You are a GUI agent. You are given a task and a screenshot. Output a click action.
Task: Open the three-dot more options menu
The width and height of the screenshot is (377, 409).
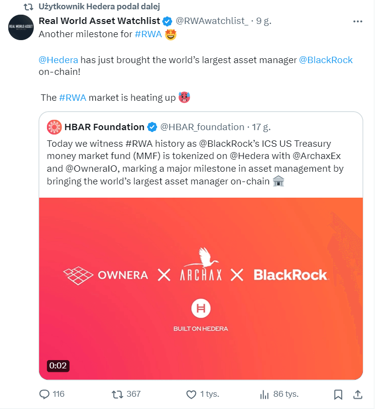tap(358, 21)
